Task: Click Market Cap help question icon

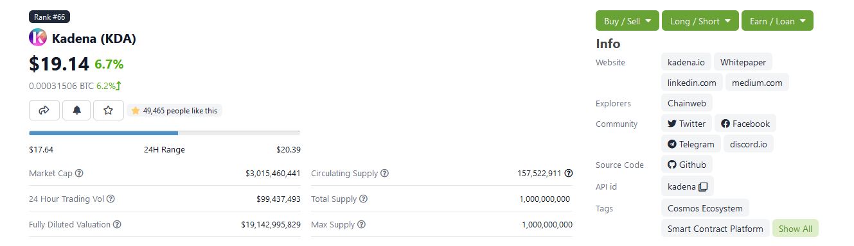Action: pos(79,173)
